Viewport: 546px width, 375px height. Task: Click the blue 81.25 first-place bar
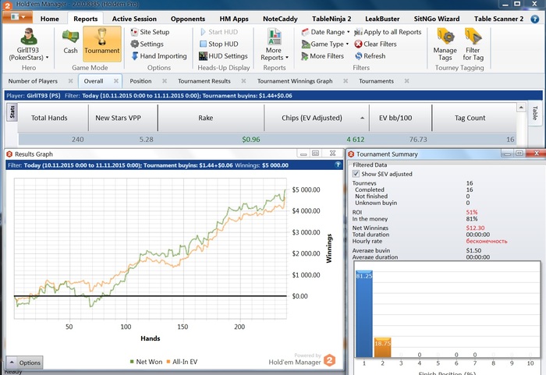click(x=364, y=313)
